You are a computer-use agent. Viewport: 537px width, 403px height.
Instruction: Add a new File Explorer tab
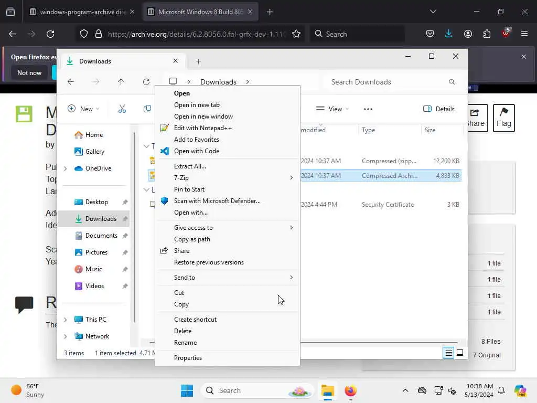click(x=198, y=61)
